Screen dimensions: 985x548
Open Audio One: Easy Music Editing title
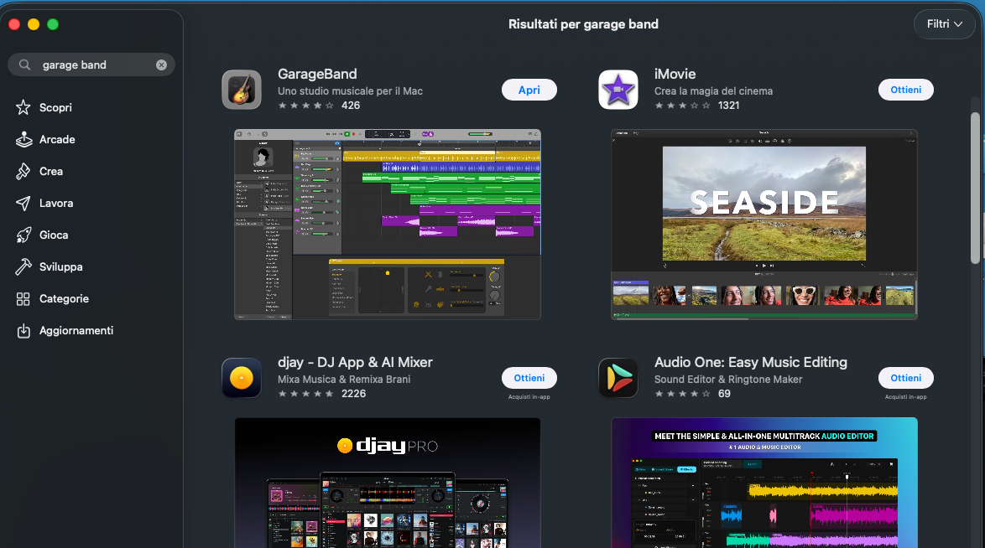(x=751, y=362)
